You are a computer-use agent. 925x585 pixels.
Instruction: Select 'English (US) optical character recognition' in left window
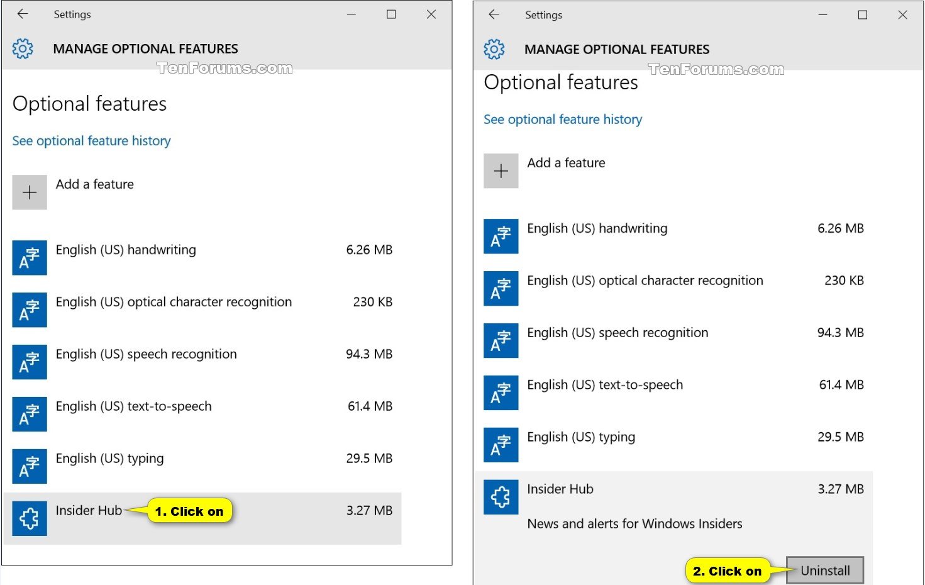(174, 303)
